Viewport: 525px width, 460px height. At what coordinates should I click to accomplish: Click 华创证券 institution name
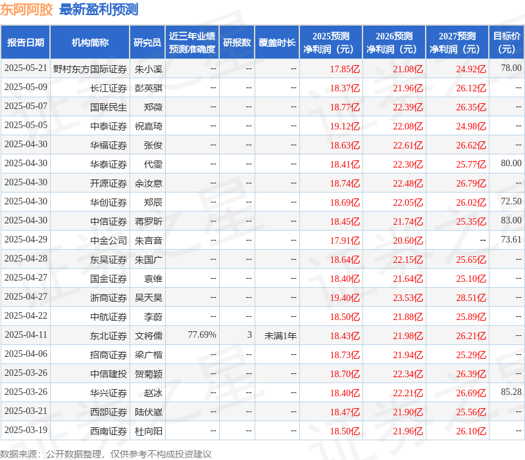[x=108, y=203]
